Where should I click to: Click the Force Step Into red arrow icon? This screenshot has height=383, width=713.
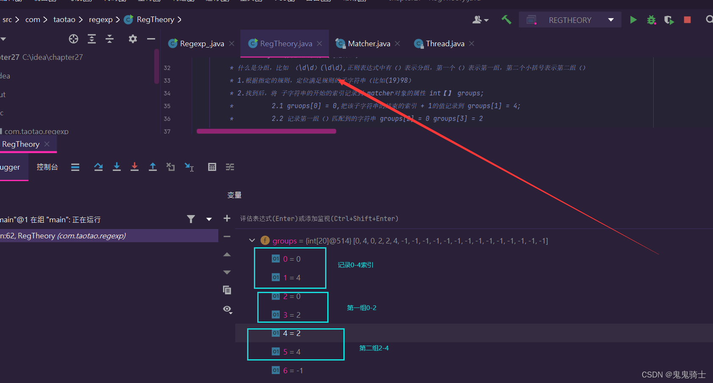point(134,167)
